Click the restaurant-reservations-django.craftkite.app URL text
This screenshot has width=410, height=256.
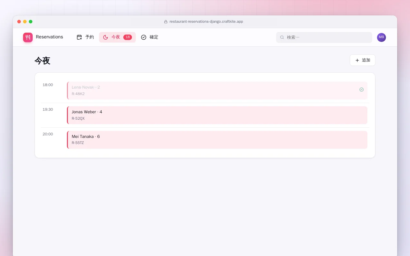206,22
